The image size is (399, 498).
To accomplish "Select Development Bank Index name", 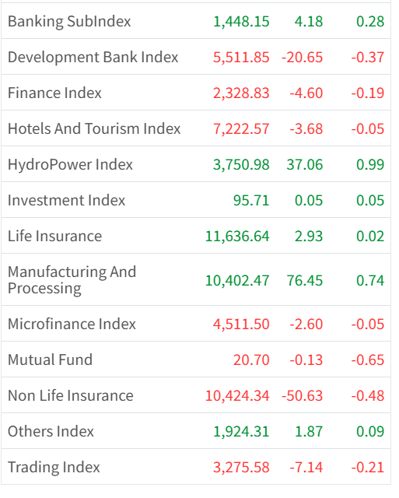I will tap(93, 57).
